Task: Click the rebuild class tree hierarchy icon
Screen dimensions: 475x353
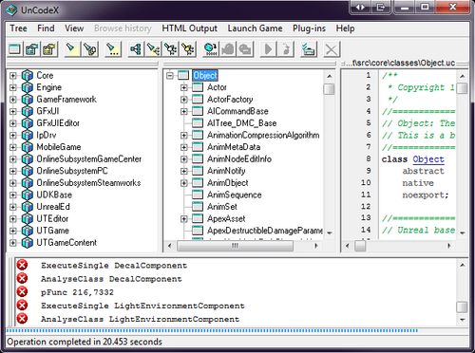Action: pyautogui.click(x=136, y=49)
